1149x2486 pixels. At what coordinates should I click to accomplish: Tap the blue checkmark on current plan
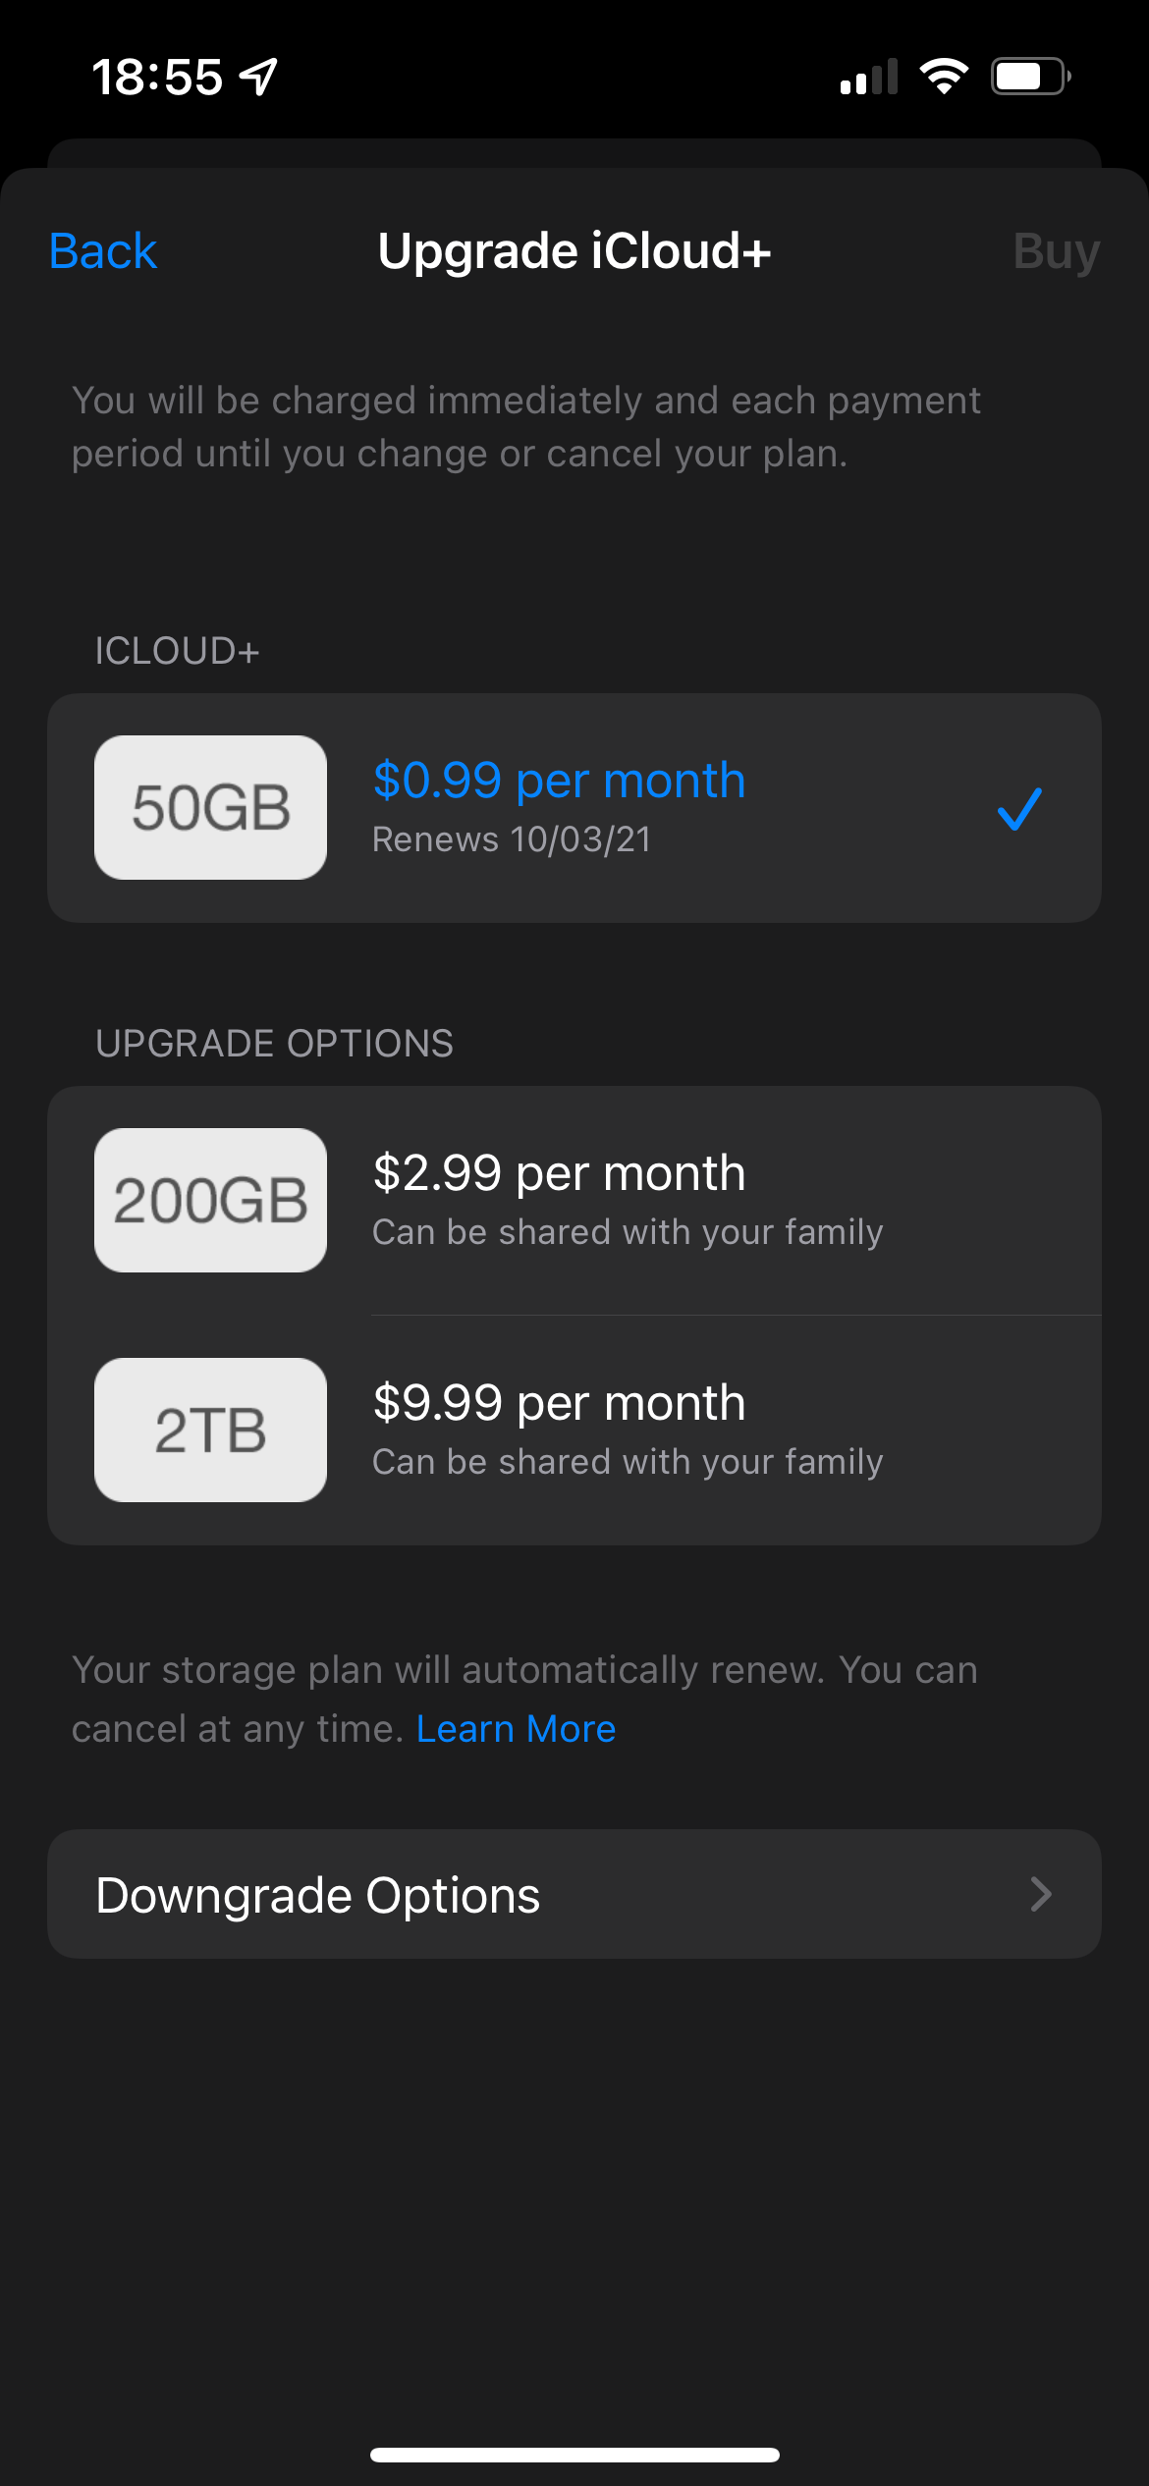coord(1019,808)
